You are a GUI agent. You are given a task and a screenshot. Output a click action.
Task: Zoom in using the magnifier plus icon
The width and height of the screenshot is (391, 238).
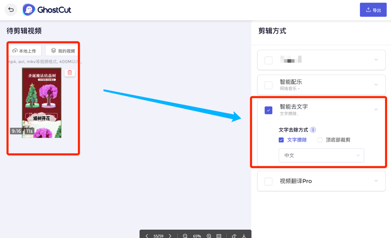209,236
